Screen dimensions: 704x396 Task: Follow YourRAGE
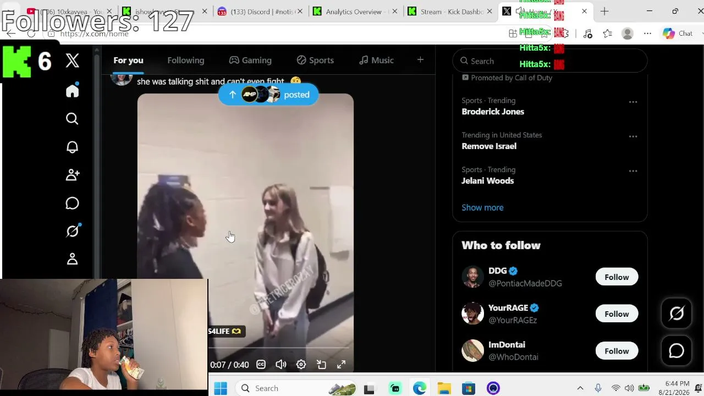617,314
